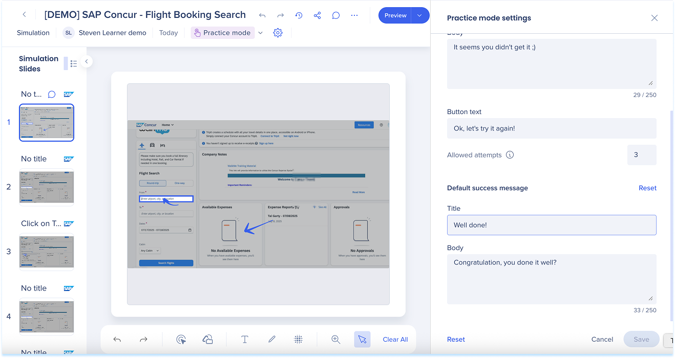Click Clear All in bottom toolbar
Screen dimensions: 675x358
395,339
